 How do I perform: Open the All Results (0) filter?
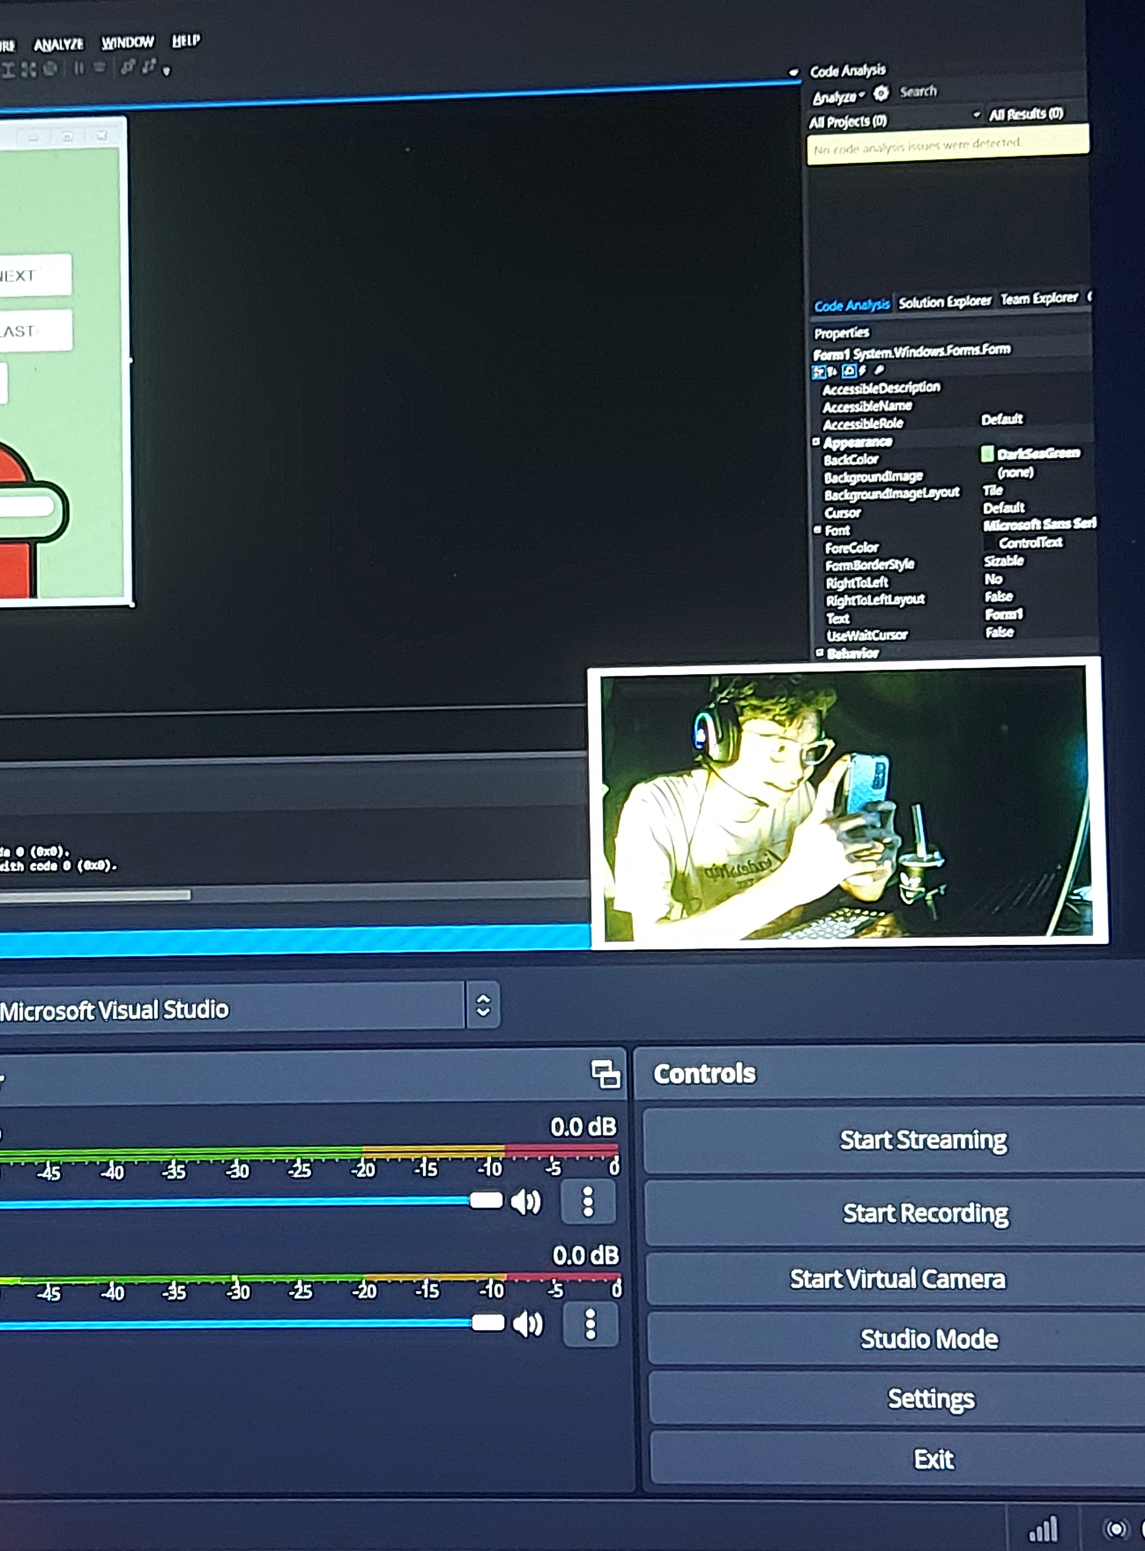coord(1026,114)
